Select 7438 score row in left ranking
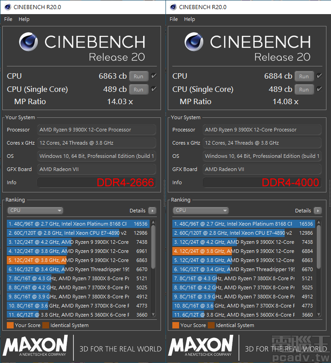 [x=78, y=242]
